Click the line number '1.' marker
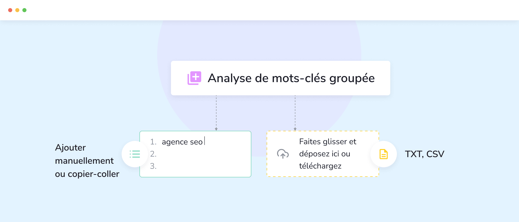519x222 pixels. click(153, 142)
